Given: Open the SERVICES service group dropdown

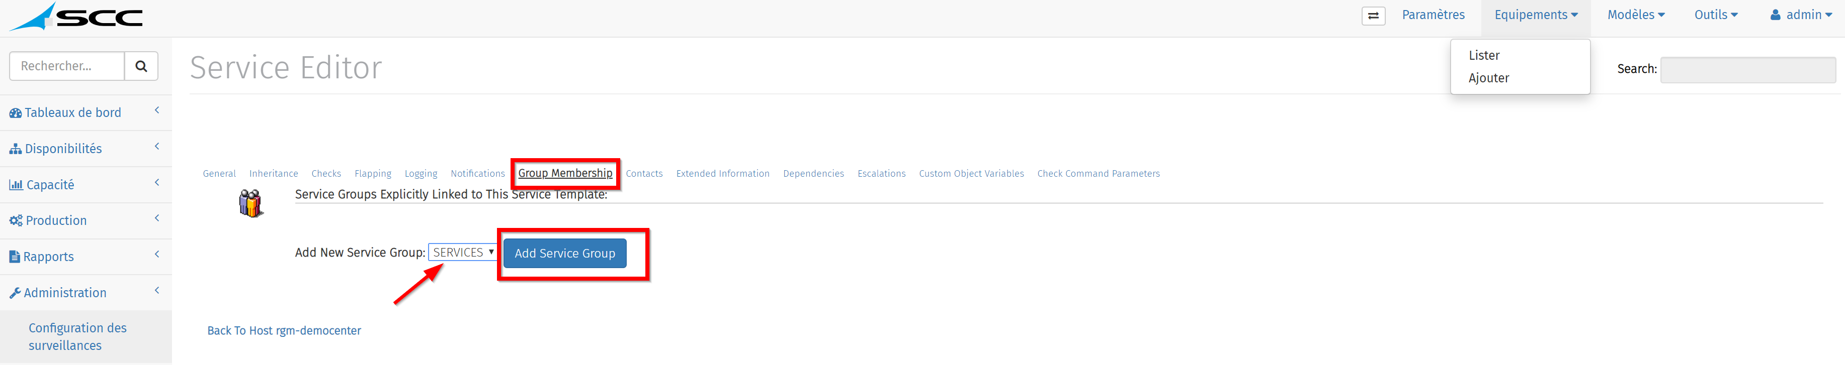Looking at the screenshot, I should pos(463,252).
